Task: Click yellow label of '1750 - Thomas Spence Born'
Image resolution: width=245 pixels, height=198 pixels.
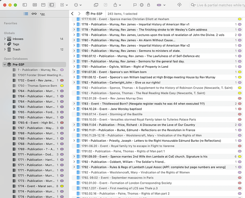Action: point(62,86)
